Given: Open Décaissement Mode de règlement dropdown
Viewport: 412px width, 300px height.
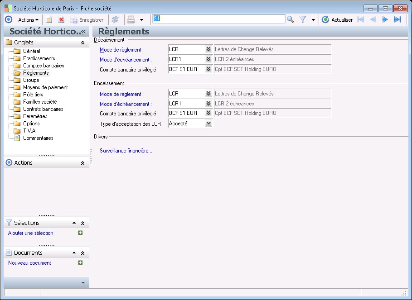Looking at the screenshot, I should (208, 49).
